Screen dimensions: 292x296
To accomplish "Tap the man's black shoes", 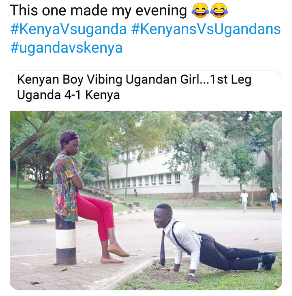I will [x=268, y=260].
